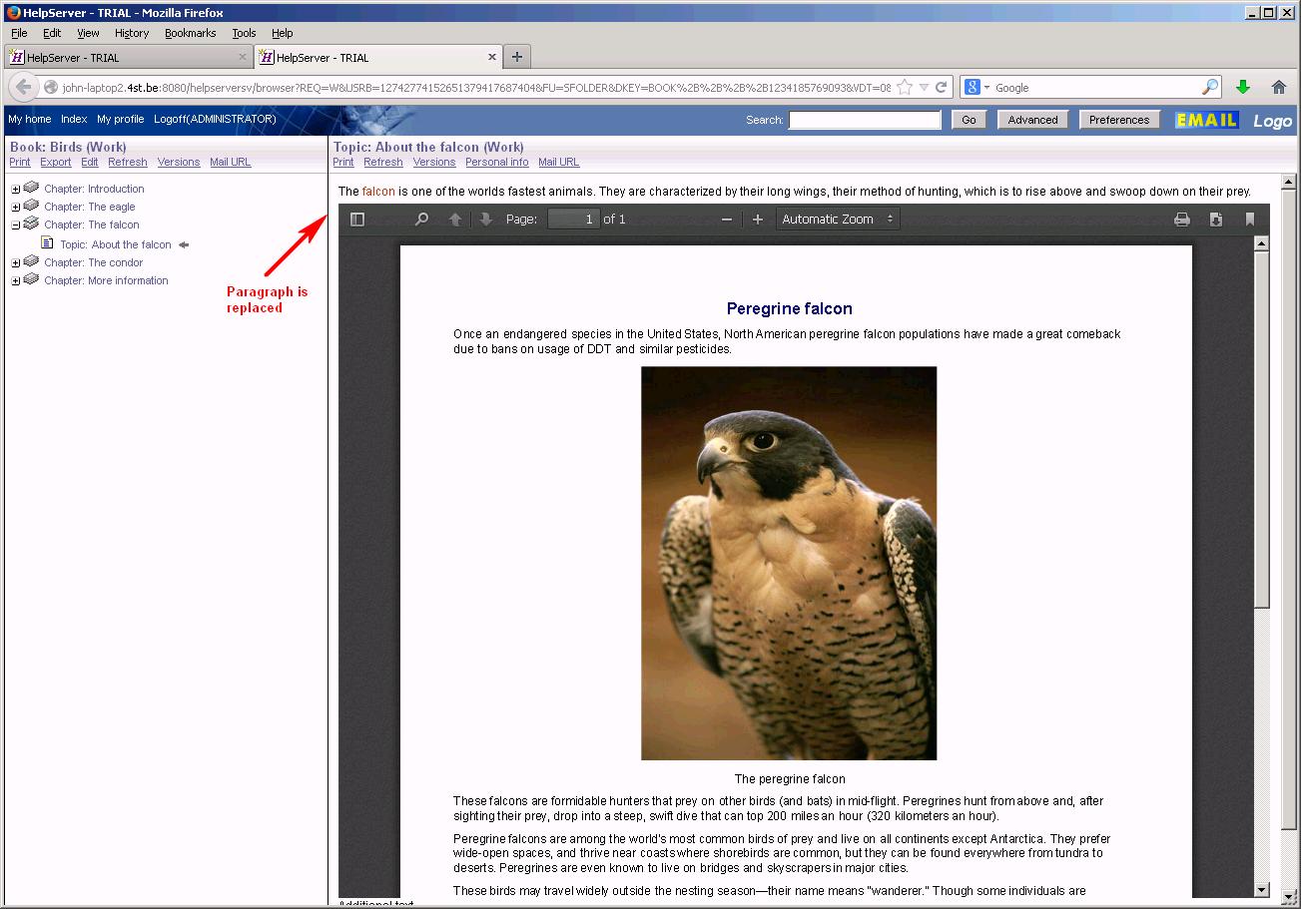The height and width of the screenshot is (909, 1301).
Task: Click book panel Export link
Action: point(56,162)
